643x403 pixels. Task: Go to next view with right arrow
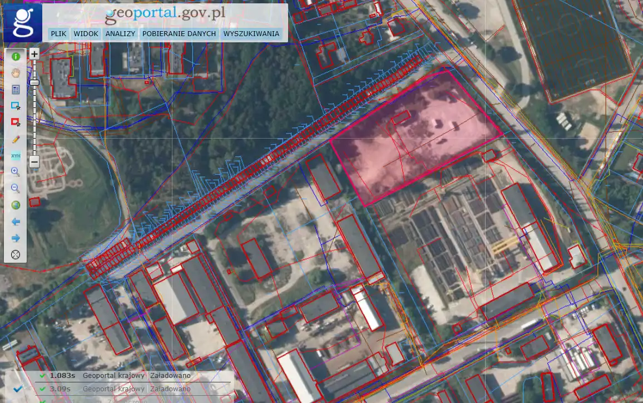coord(16,238)
